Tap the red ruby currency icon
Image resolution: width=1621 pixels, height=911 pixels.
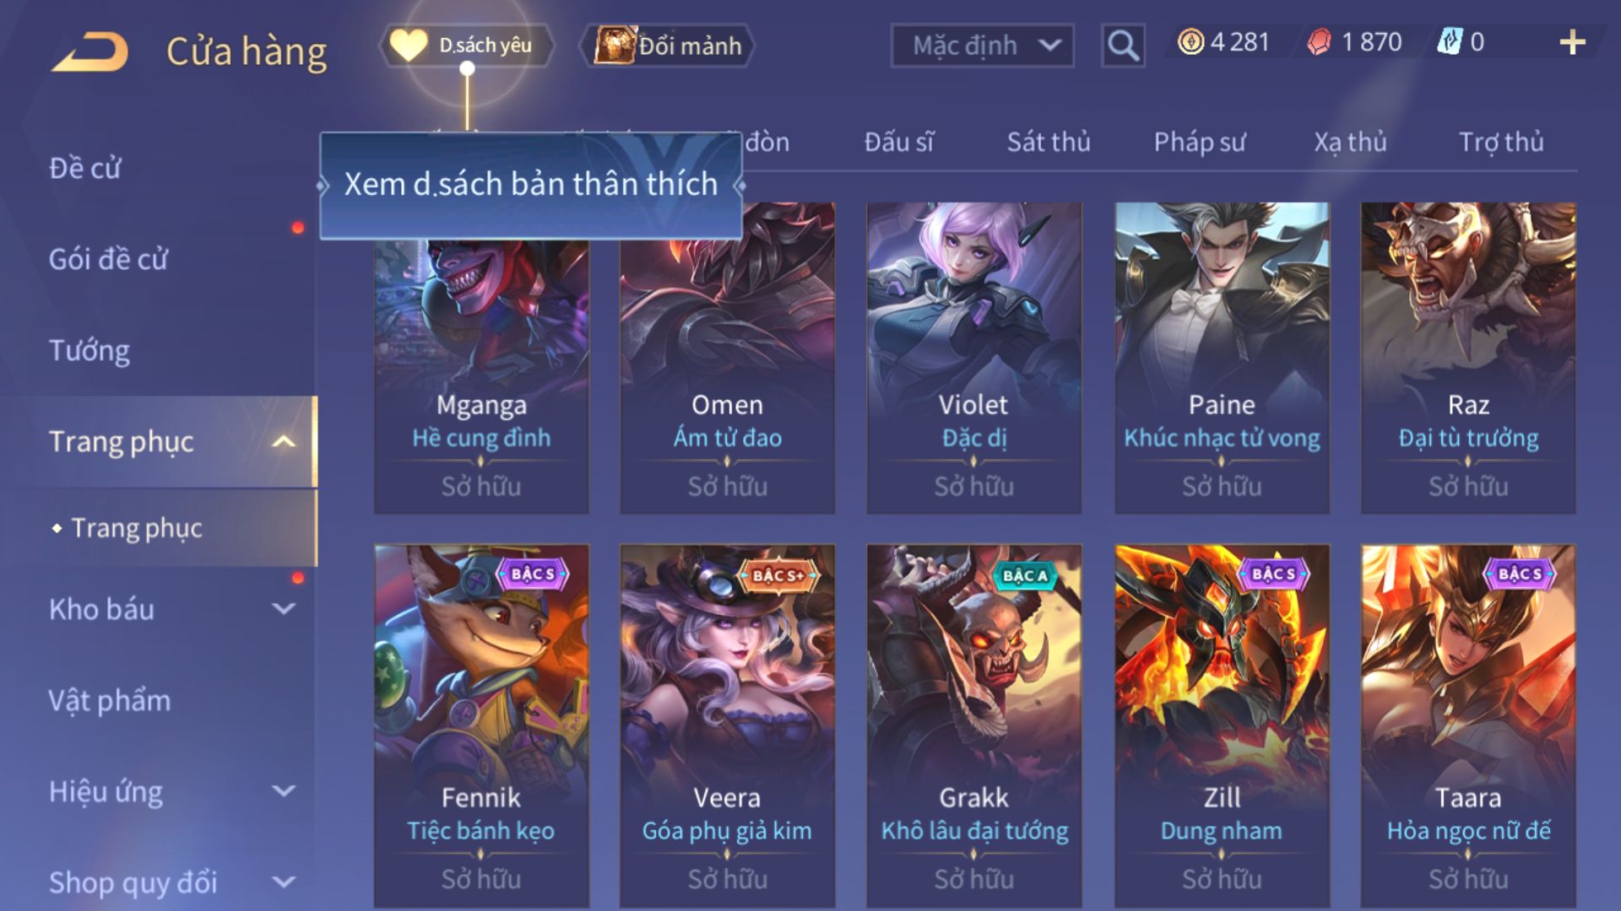click(1319, 42)
